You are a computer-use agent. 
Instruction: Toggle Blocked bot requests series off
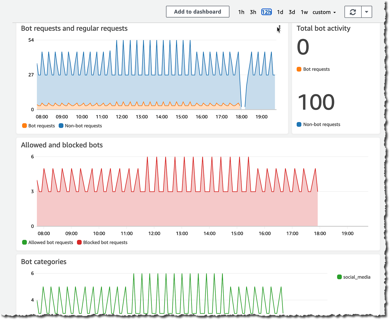click(102, 242)
